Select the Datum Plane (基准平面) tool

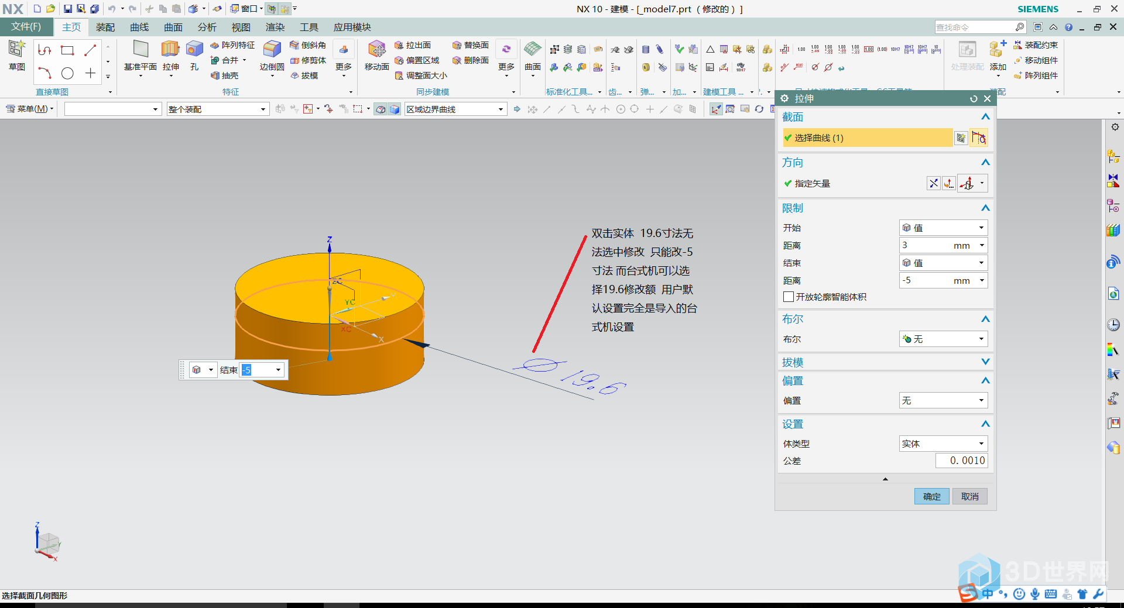pos(140,55)
